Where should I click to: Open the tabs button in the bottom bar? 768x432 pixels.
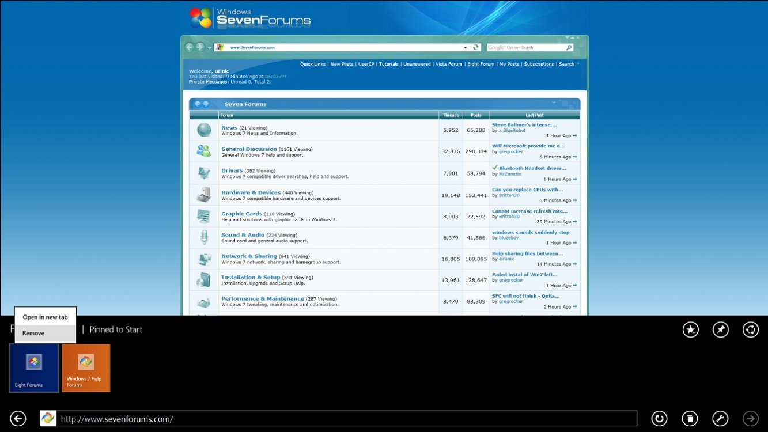690,419
